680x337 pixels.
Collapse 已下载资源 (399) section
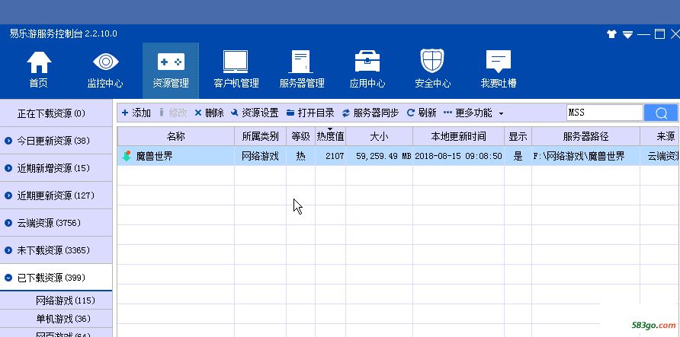[56, 278]
